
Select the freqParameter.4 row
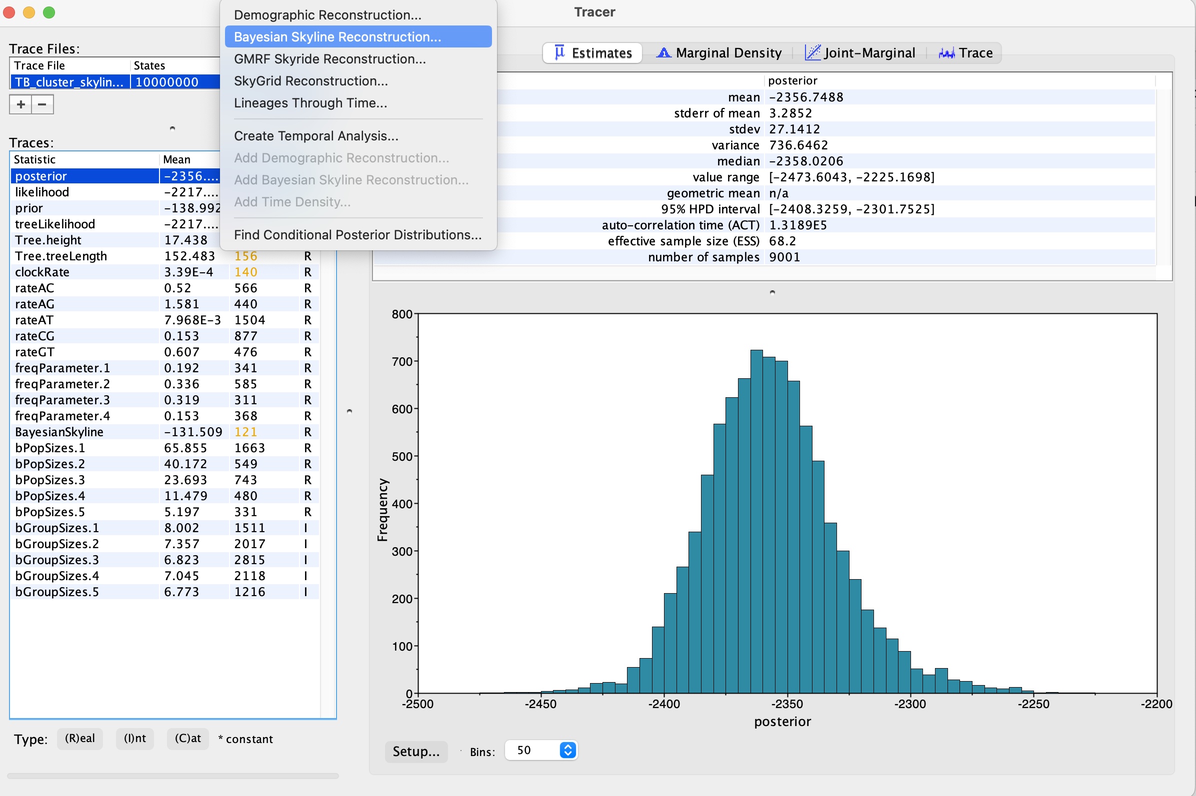(x=164, y=416)
